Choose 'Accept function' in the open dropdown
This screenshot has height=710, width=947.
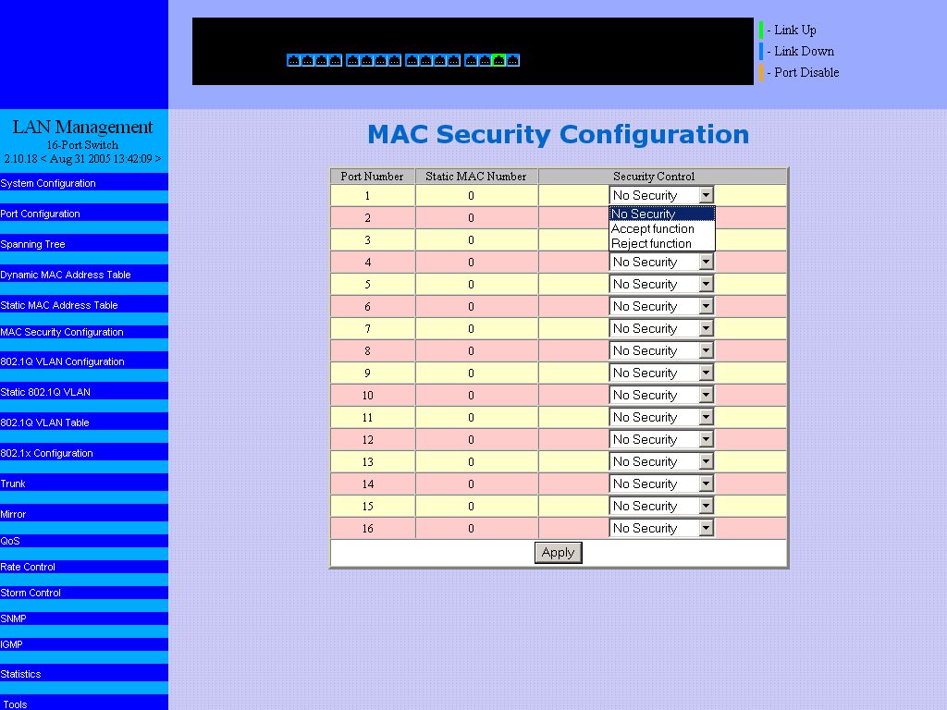[x=653, y=229]
